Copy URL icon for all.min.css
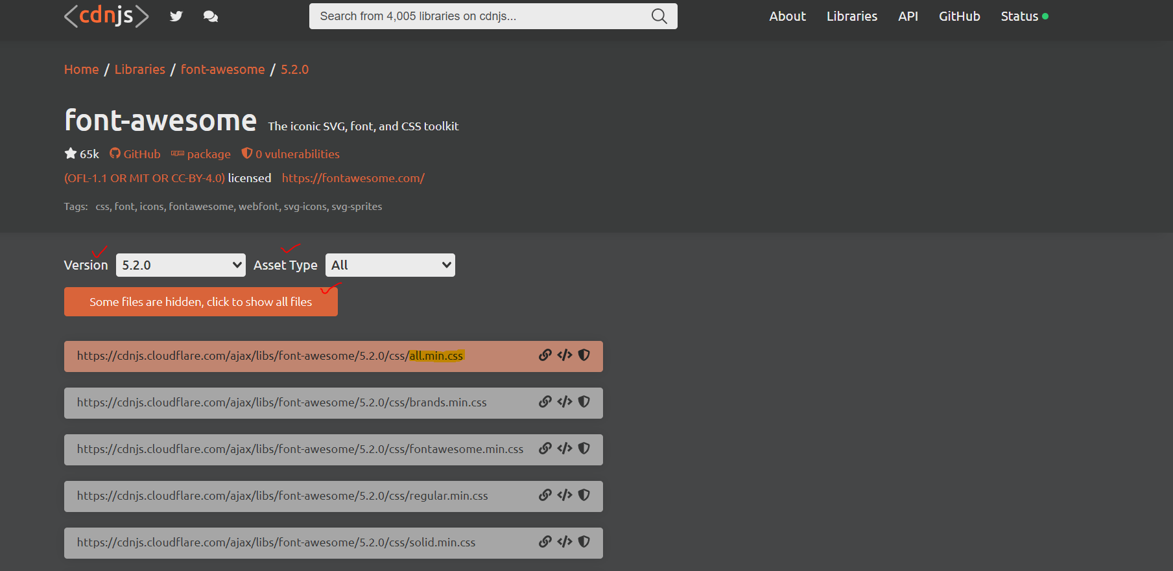The image size is (1173, 571). pos(545,355)
